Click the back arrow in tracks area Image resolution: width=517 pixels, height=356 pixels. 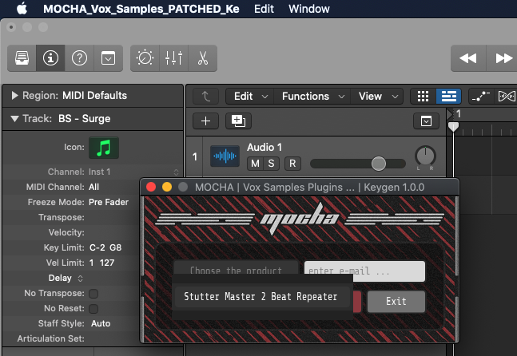(205, 96)
